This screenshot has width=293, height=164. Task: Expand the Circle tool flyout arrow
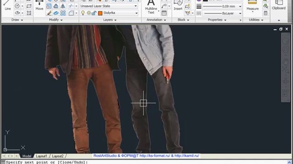[22, 6]
